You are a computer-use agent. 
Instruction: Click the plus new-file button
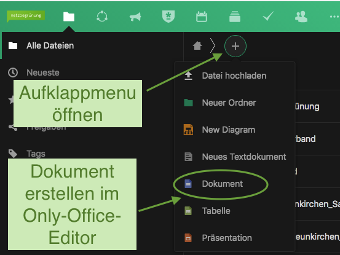pos(235,46)
